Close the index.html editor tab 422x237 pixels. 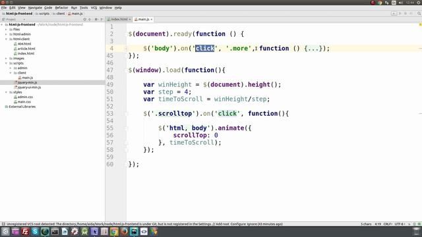[x=130, y=19]
